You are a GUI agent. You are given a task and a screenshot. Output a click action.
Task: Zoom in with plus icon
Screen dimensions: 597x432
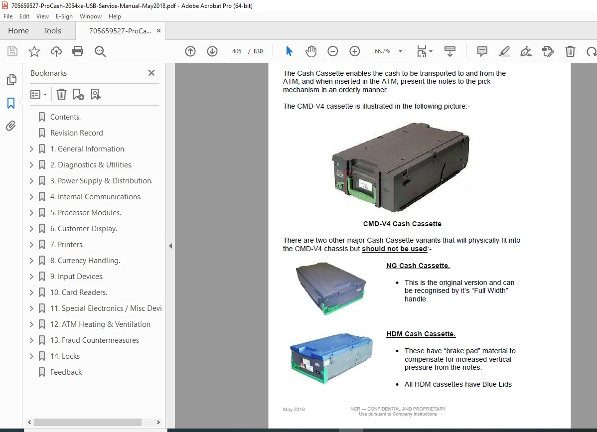click(x=354, y=51)
